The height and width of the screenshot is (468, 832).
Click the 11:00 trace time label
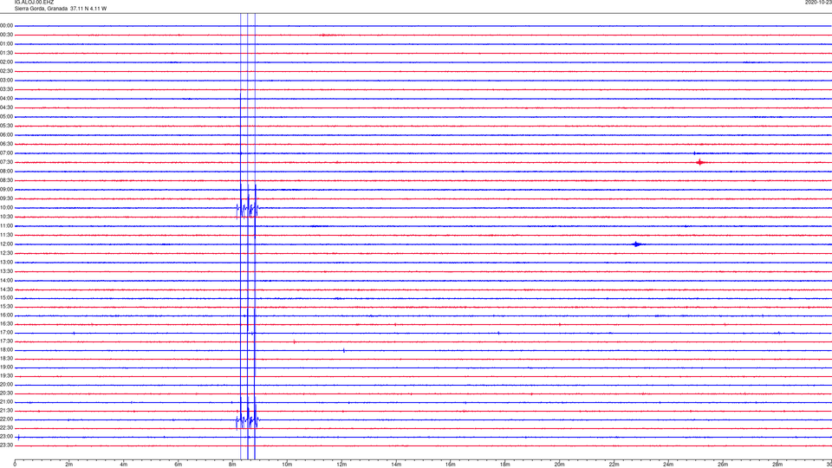pyautogui.click(x=6, y=226)
